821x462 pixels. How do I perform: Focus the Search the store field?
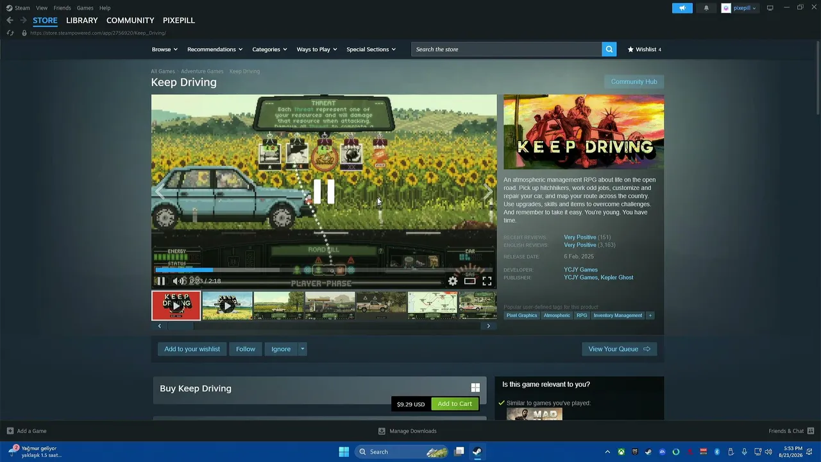point(507,49)
